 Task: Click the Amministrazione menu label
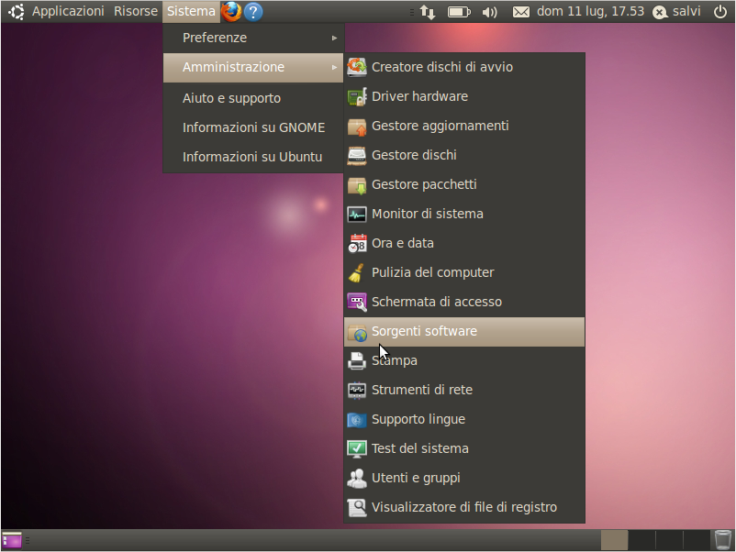pyautogui.click(x=233, y=68)
